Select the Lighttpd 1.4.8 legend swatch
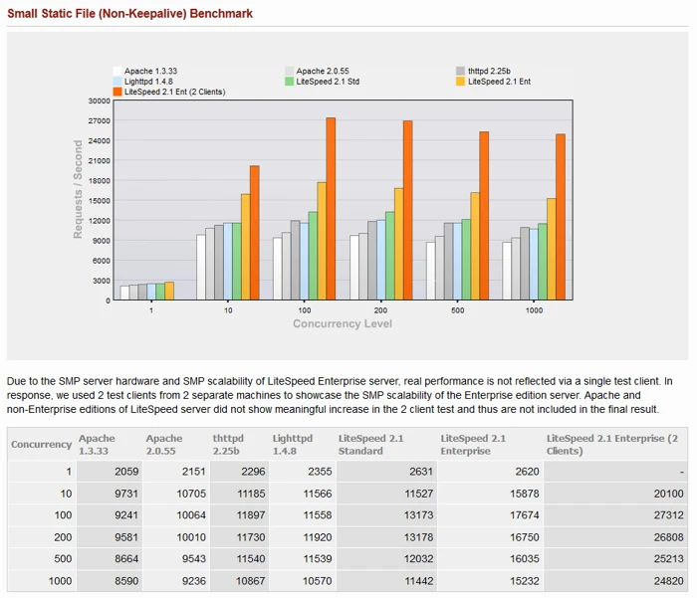 coord(117,82)
